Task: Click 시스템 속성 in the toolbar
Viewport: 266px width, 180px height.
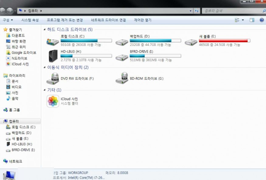Action: [x=30, y=20]
